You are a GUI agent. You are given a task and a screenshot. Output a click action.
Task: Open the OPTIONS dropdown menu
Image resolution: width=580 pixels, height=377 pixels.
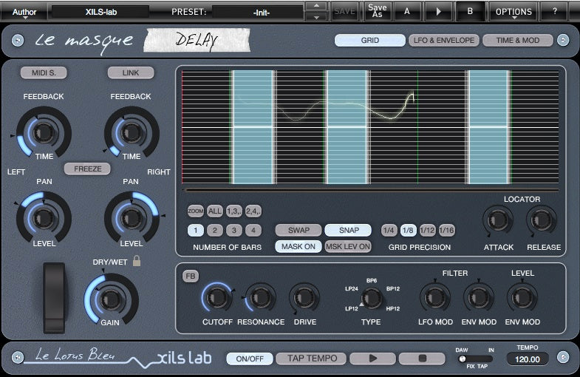[514, 12]
